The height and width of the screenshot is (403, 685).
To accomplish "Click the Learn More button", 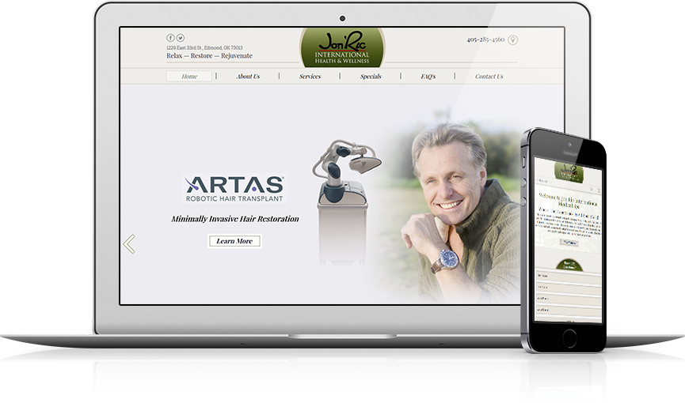I will (234, 241).
